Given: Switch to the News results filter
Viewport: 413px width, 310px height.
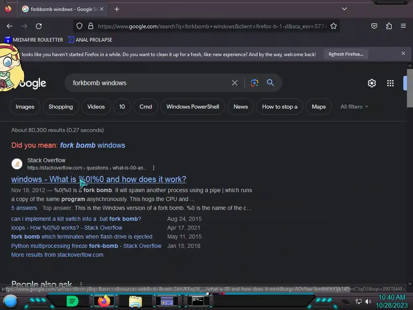Looking at the screenshot, I should (x=240, y=107).
